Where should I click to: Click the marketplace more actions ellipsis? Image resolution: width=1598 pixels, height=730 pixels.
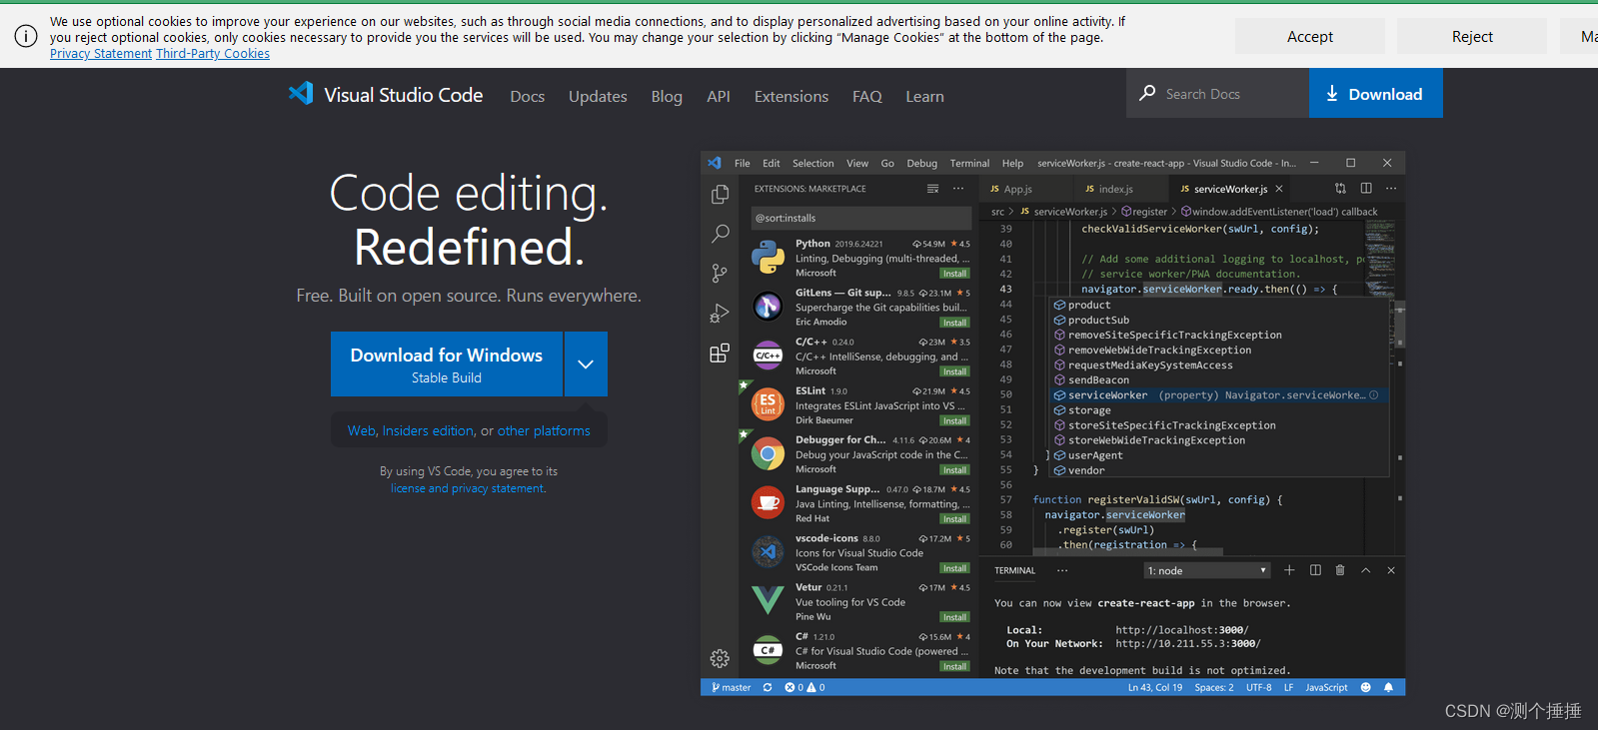tap(958, 189)
